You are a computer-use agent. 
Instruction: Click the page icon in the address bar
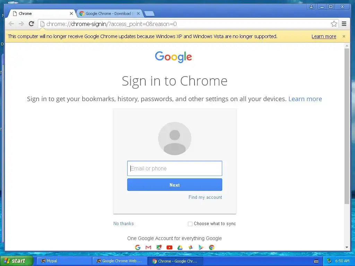pos(42,24)
